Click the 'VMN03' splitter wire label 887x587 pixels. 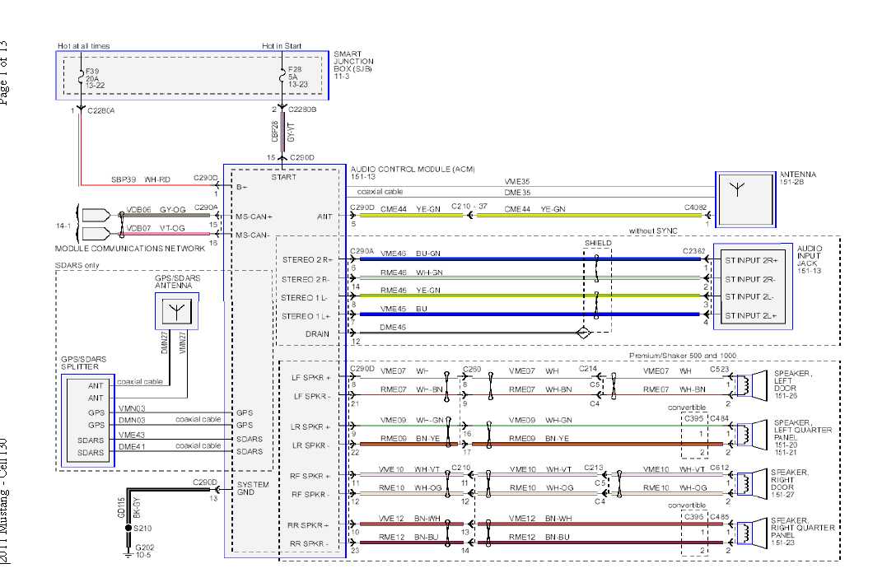[x=132, y=408]
